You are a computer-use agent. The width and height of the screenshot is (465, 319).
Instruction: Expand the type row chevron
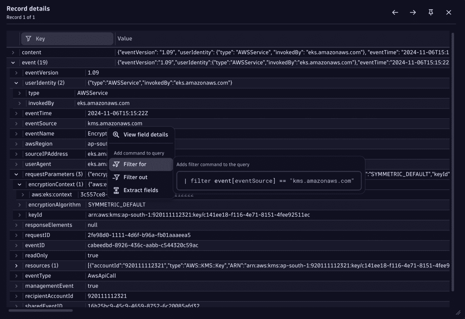click(x=20, y=93)
